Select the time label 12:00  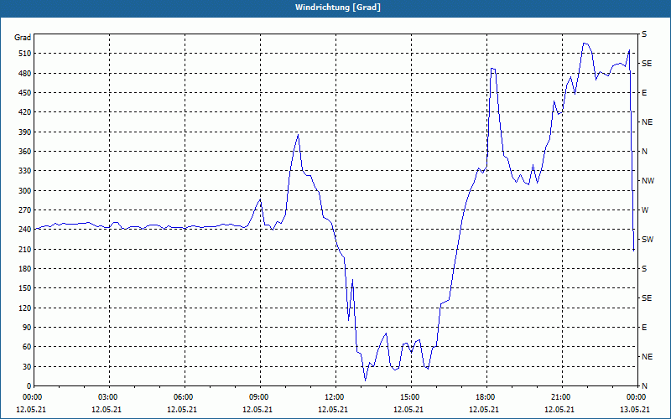pos(332,397)
